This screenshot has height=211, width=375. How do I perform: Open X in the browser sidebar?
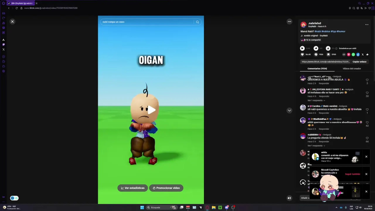pyautogui.click(x=4, y=49)
